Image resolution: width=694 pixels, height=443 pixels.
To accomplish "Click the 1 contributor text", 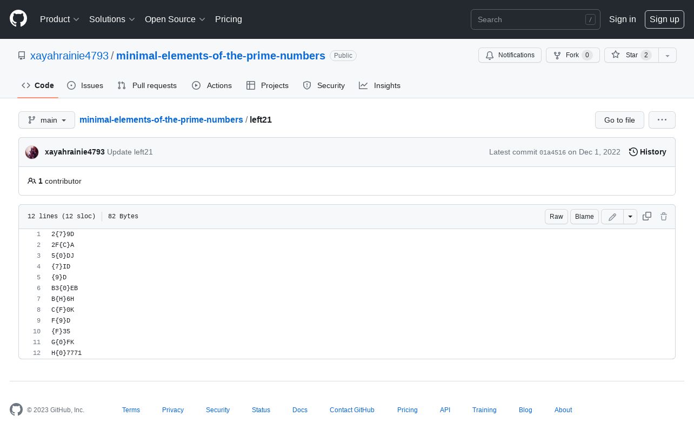I will [x=55, y=181].
